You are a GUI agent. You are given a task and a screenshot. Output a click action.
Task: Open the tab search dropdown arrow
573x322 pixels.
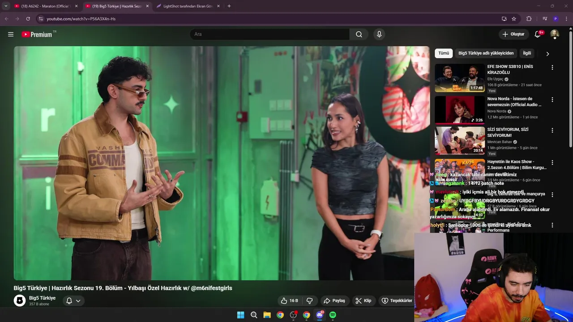pos(6,6)
